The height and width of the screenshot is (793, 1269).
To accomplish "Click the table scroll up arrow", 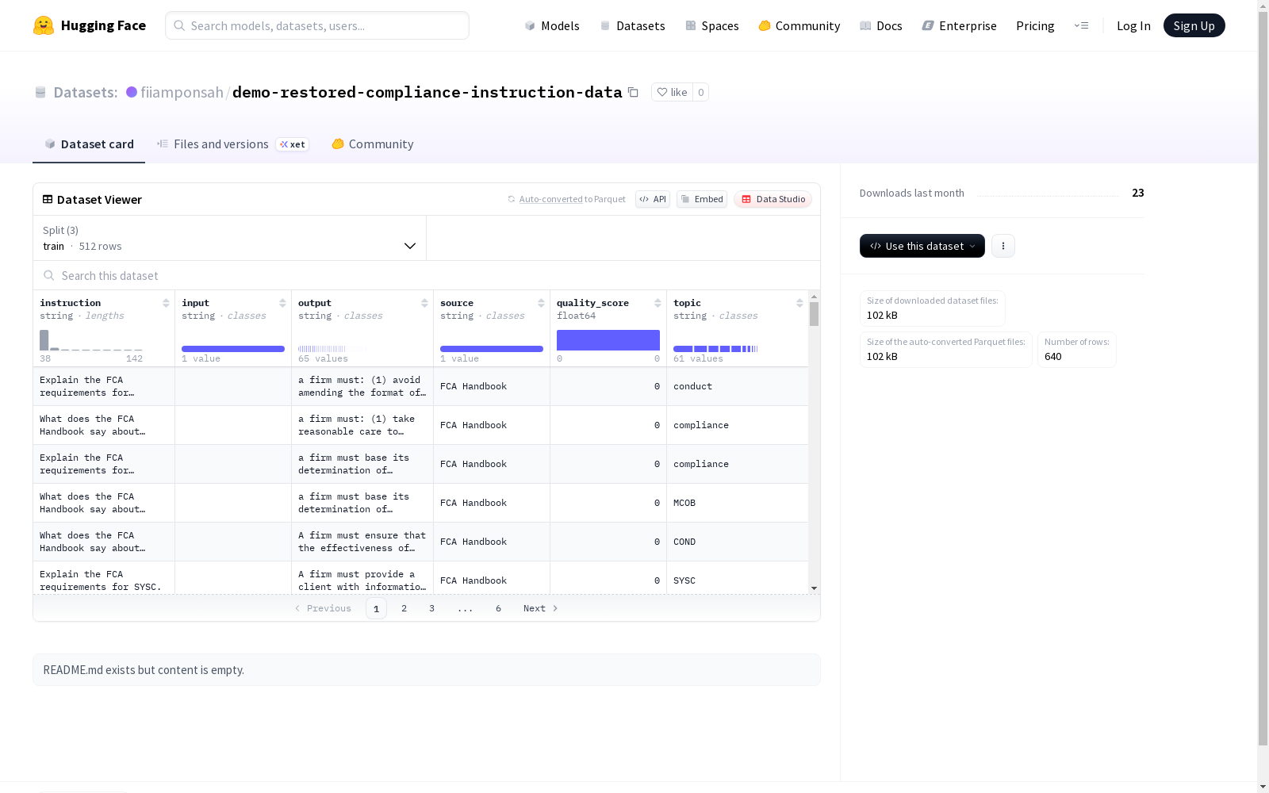I will (x=814, y=296).
